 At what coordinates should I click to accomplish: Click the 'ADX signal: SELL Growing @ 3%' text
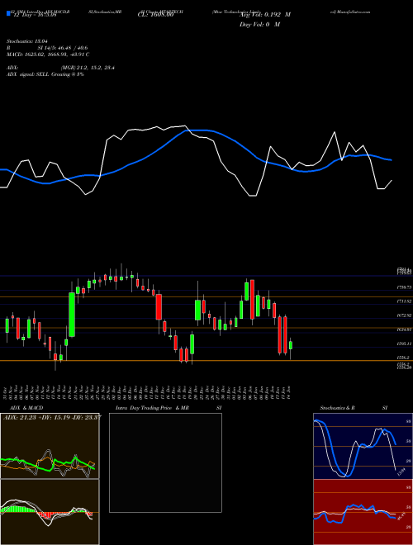point(45,74)
